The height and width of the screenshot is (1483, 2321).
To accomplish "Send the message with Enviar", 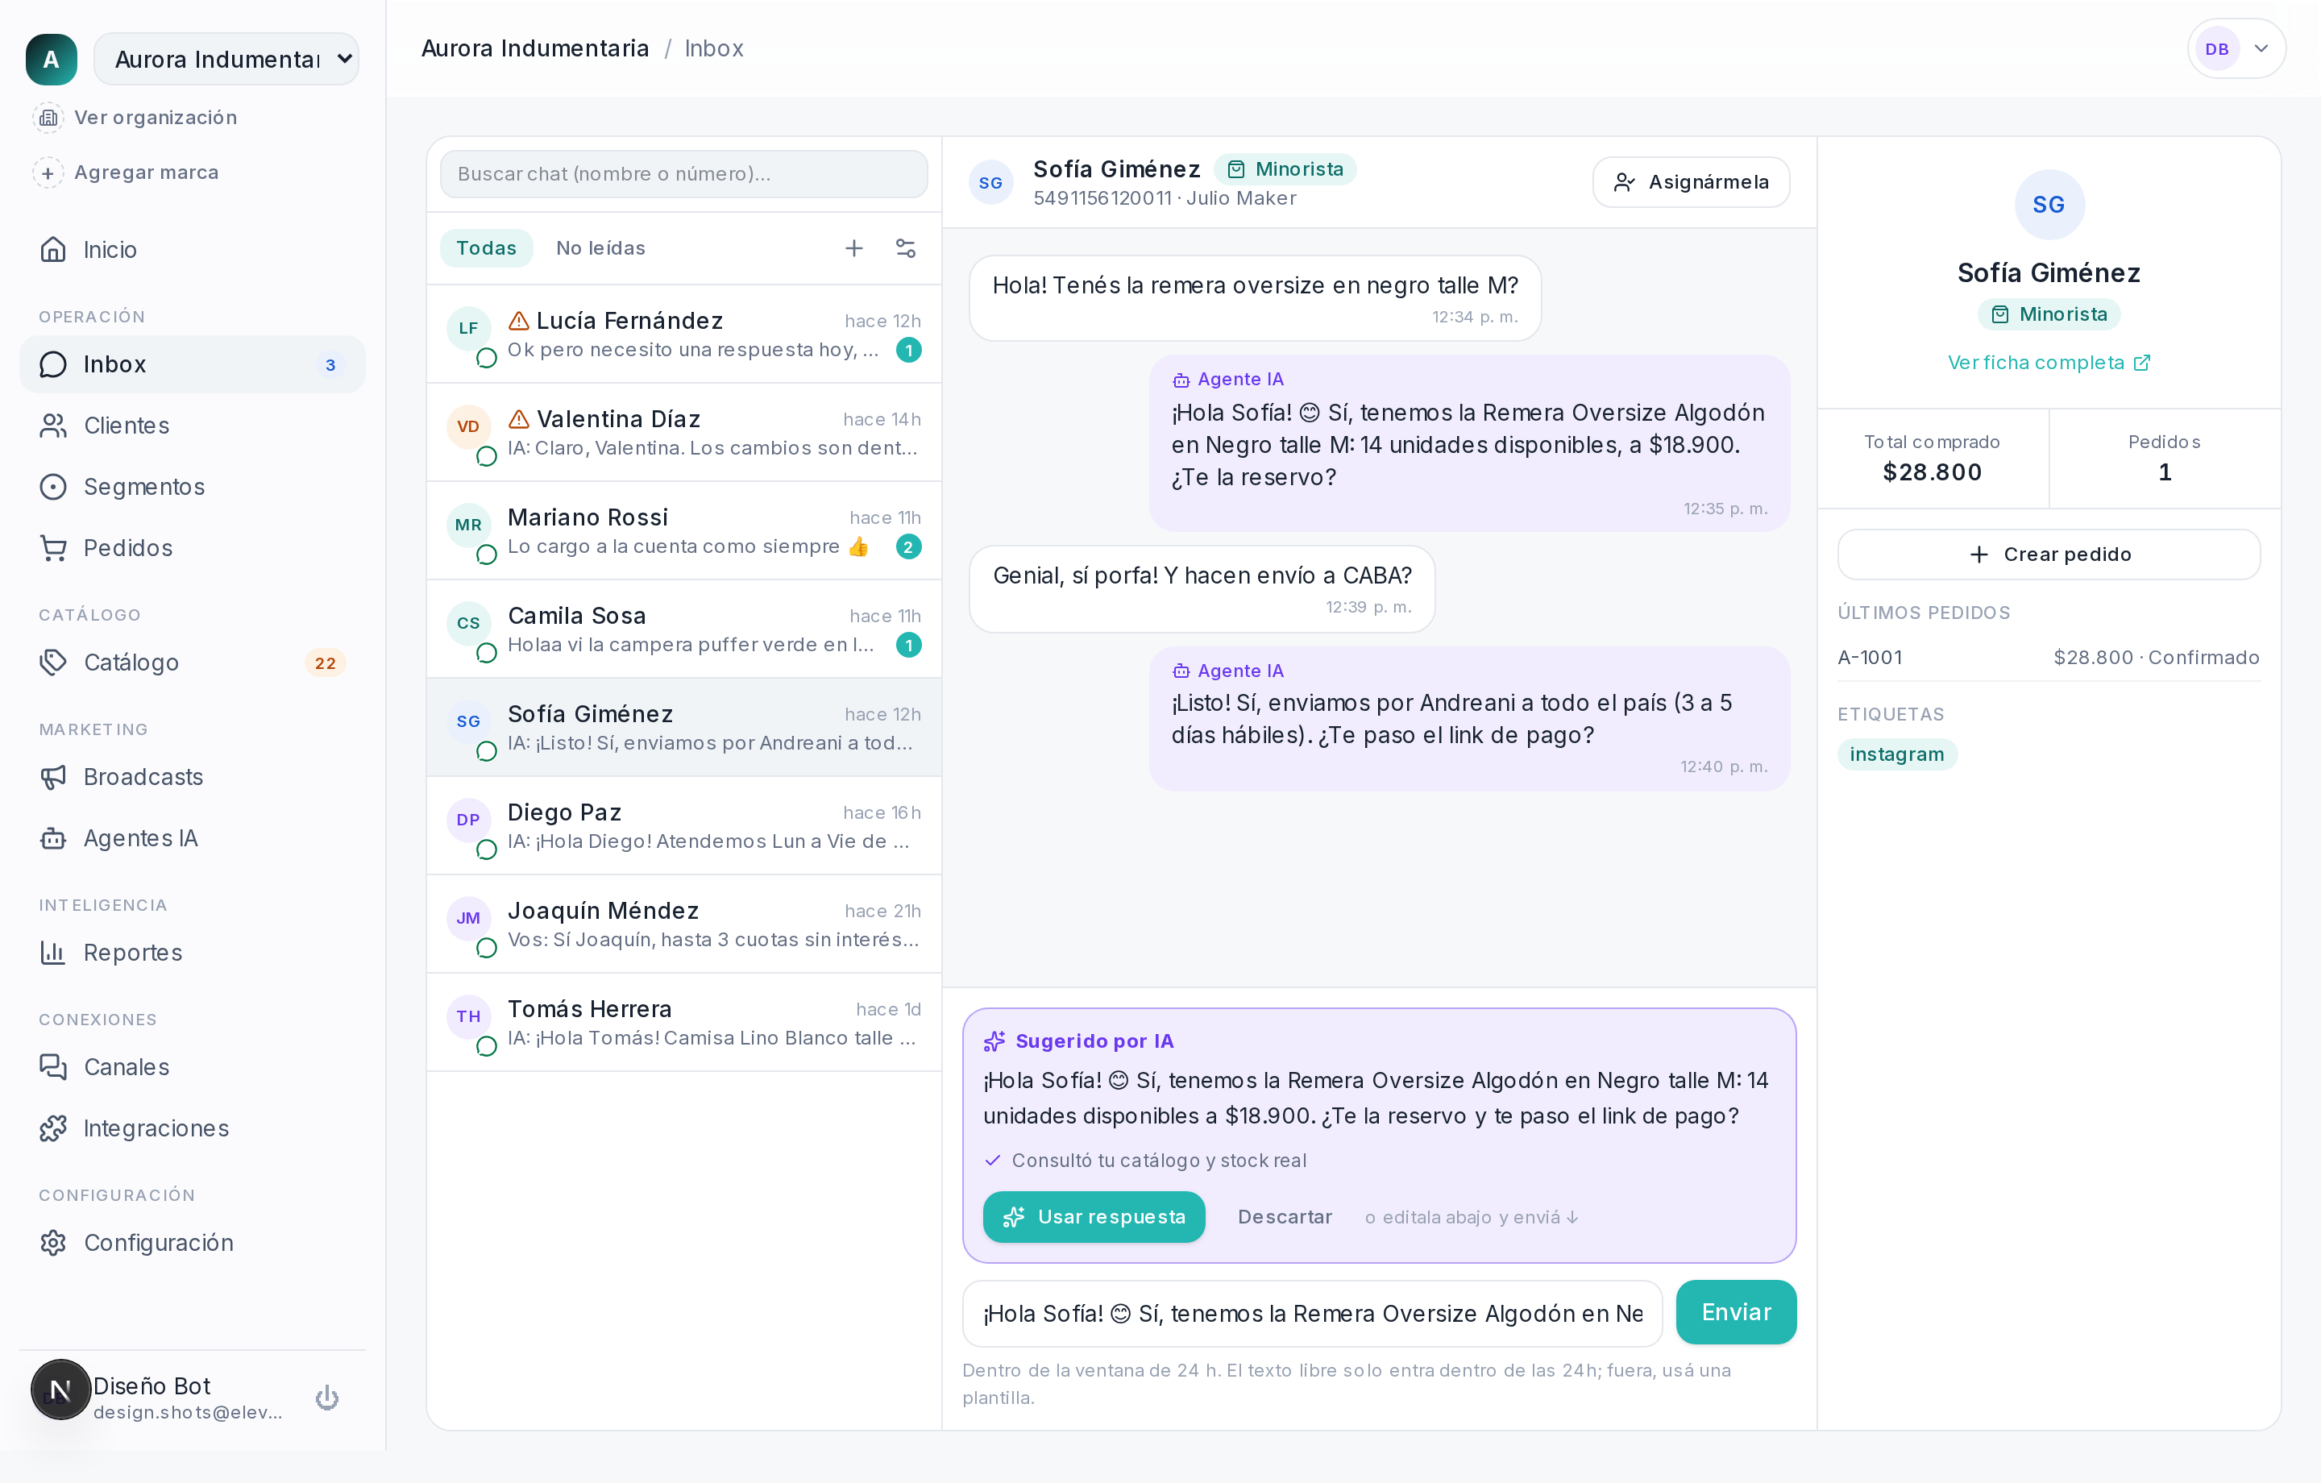I will (1736, 1312).
